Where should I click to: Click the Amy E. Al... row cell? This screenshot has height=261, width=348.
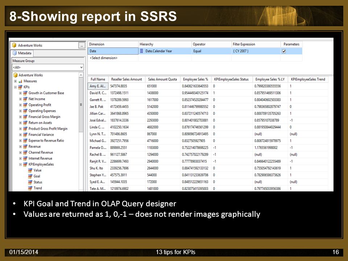98,86
